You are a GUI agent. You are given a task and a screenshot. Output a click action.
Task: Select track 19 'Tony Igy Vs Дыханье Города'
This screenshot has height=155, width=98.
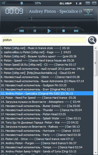47,122
